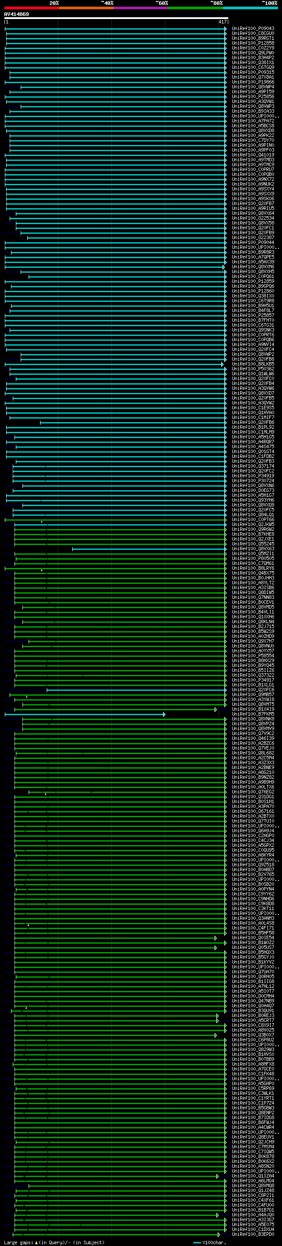Viewport: 282px width, 1246px height.
Task: Select the UniRef100_A9PI59 label
Action: pos(253,92)
